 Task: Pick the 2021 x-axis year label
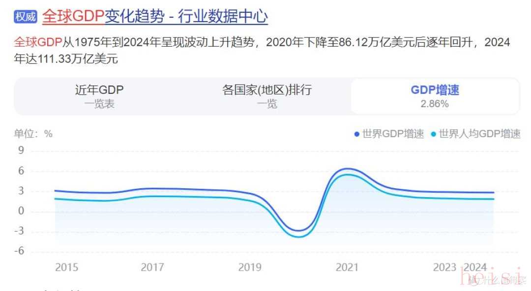pyautogui.click(x=347, y=267)
